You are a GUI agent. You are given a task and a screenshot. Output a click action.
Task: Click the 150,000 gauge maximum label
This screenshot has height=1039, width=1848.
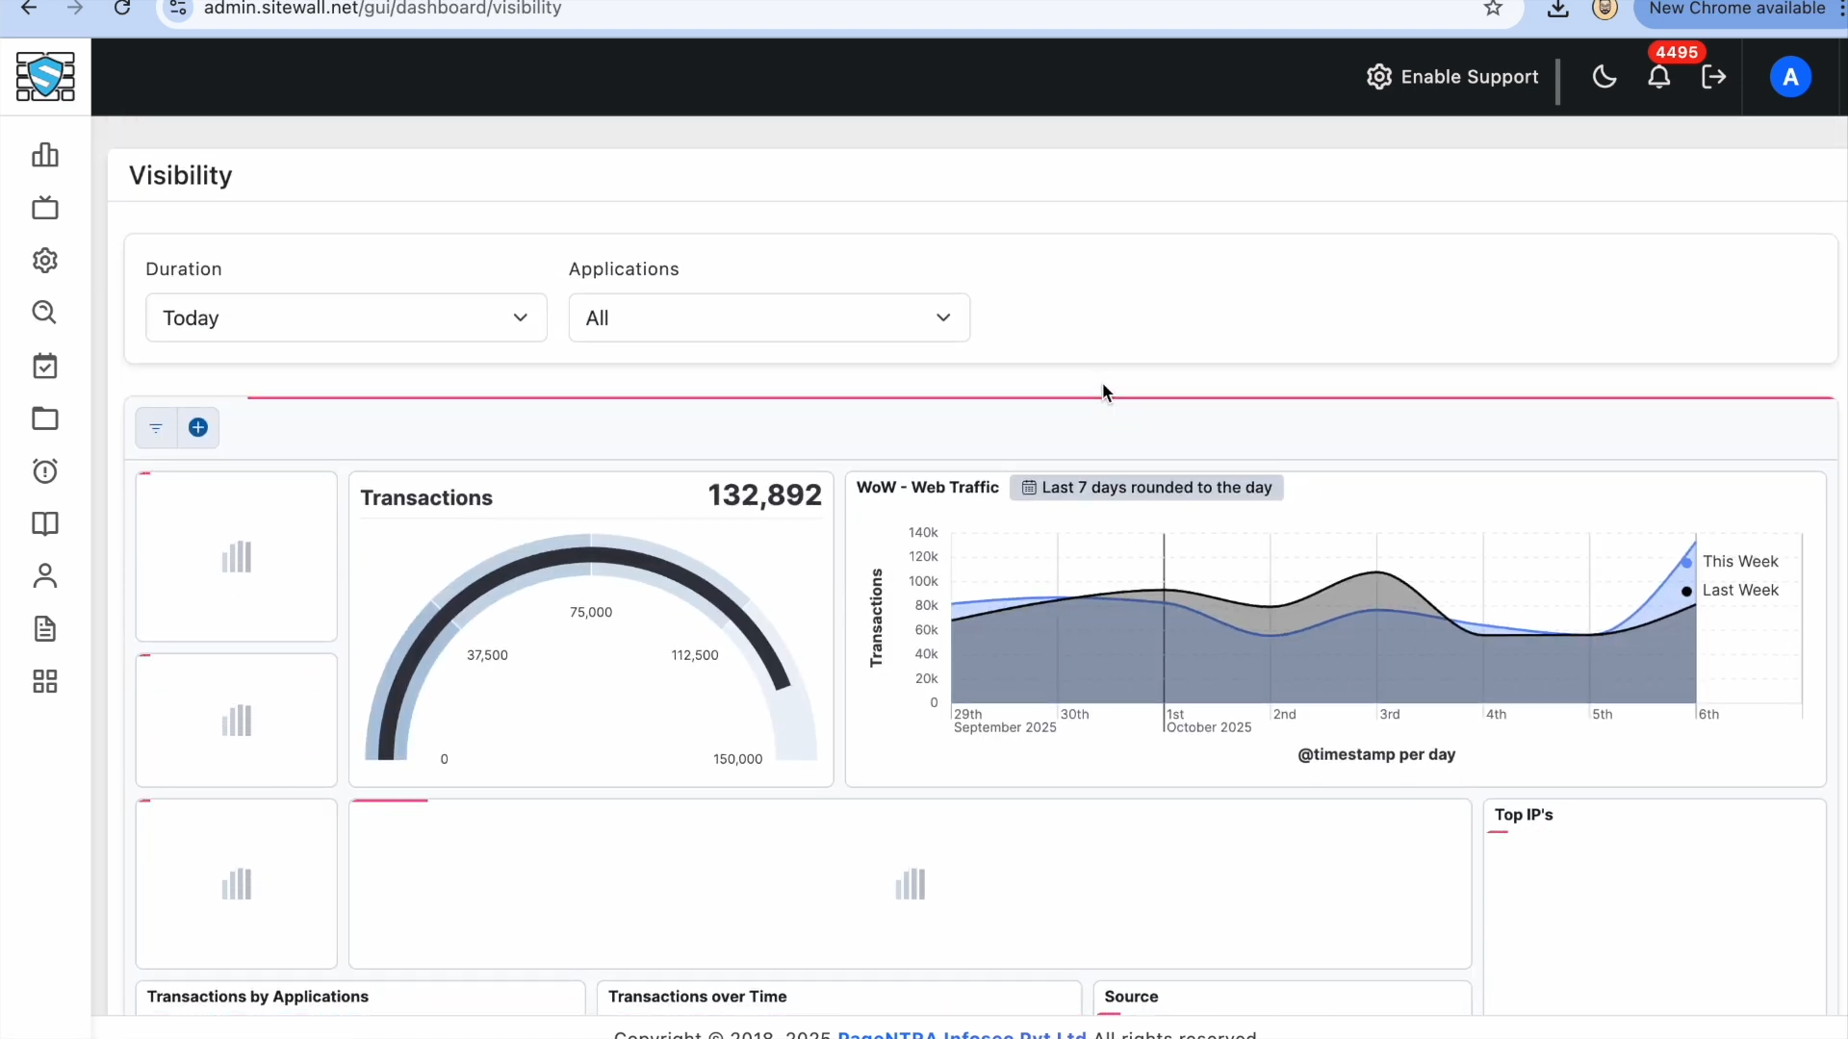pyautogui.click(x=738, y=760)
